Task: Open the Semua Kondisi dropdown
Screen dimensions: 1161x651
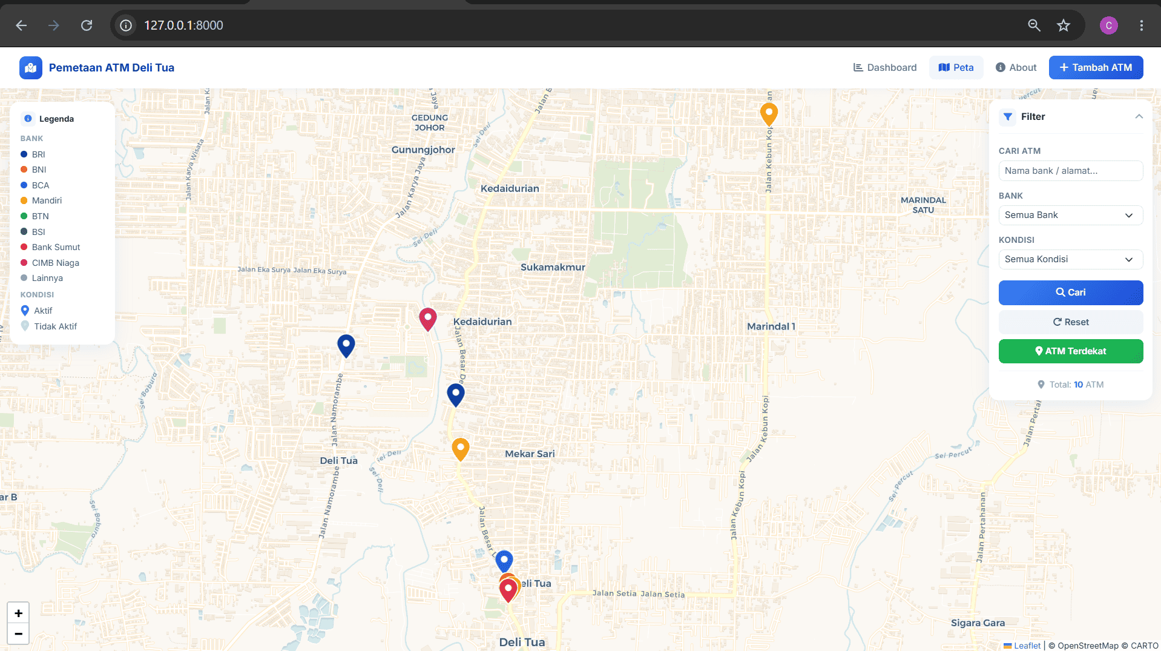Action: 1071,259
